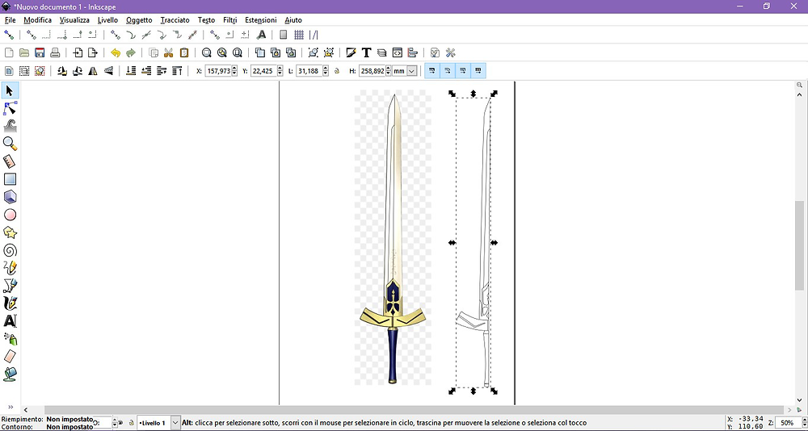Redo the last undone action
The height and width of the screenshot is (431, 808).
pos(131,52)
